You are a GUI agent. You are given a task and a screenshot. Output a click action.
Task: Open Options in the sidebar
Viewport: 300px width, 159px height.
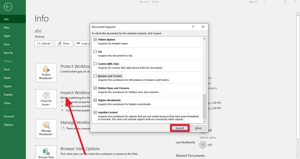tap(13, 125)
